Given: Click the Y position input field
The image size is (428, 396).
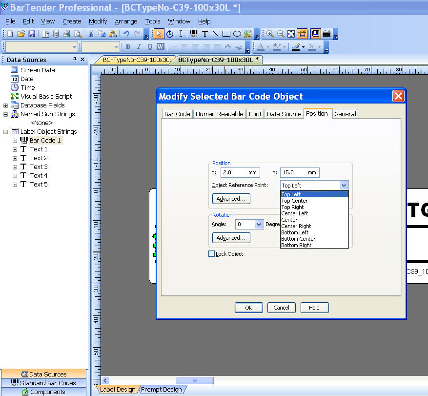Looking at the screenshot, I should pos(300,172).
